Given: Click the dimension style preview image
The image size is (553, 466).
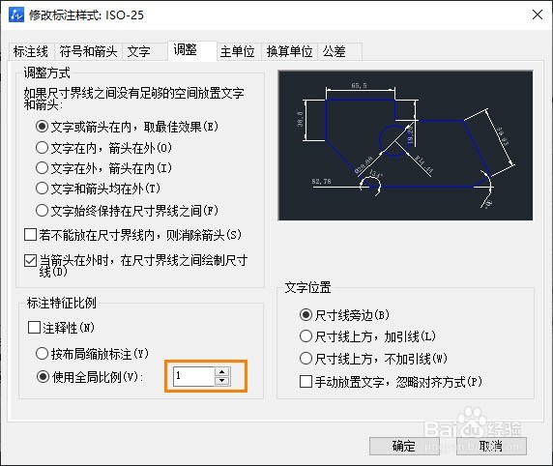Looking at the screenshot, I should pyautogui.click(x=405, y=145).
